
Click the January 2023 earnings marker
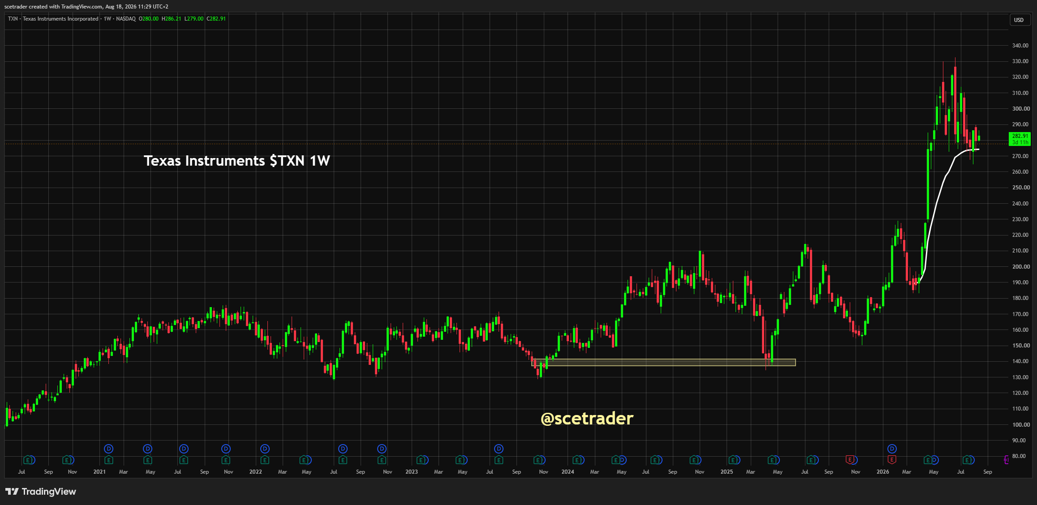(421, 460)
